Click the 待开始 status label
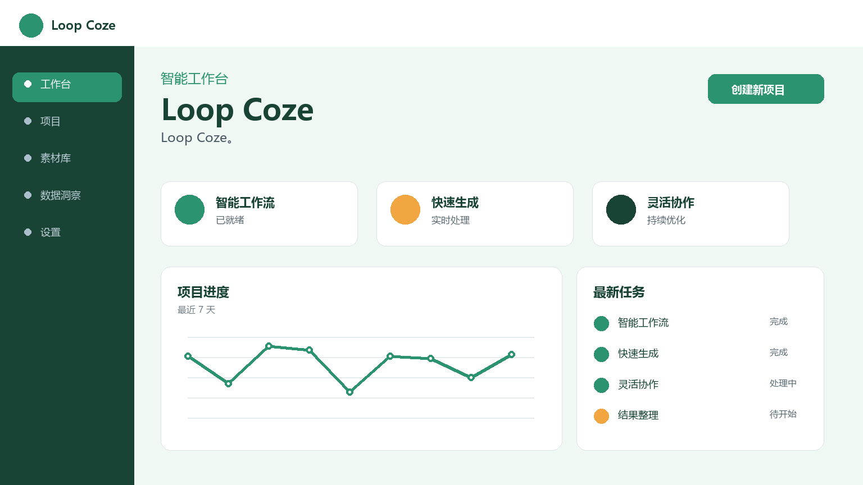Screen dimensions: 863x485 783,414
